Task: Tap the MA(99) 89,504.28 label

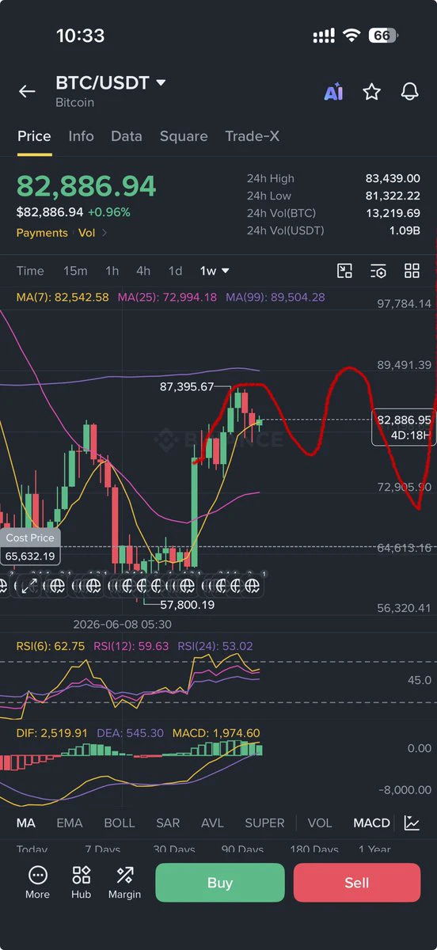Action: [x=275, y=298]
